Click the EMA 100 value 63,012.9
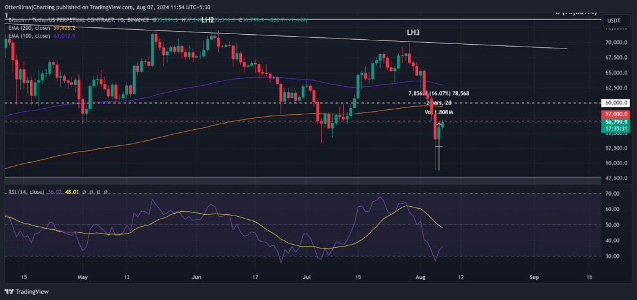Screen dimensions: 637x300 pyautogui.click(x=65, y=36)
